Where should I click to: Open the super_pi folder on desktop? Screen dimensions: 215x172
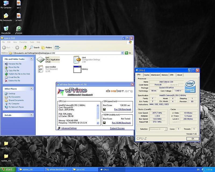click(x=6, y=145)
